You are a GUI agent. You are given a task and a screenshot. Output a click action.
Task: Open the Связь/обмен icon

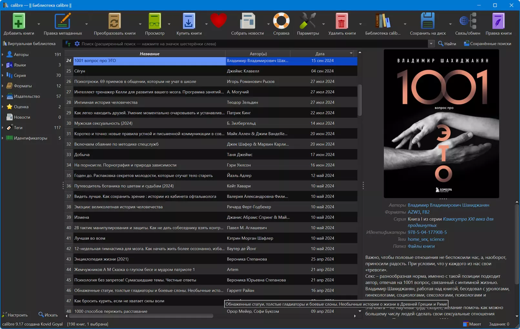(x=468, y=21)
